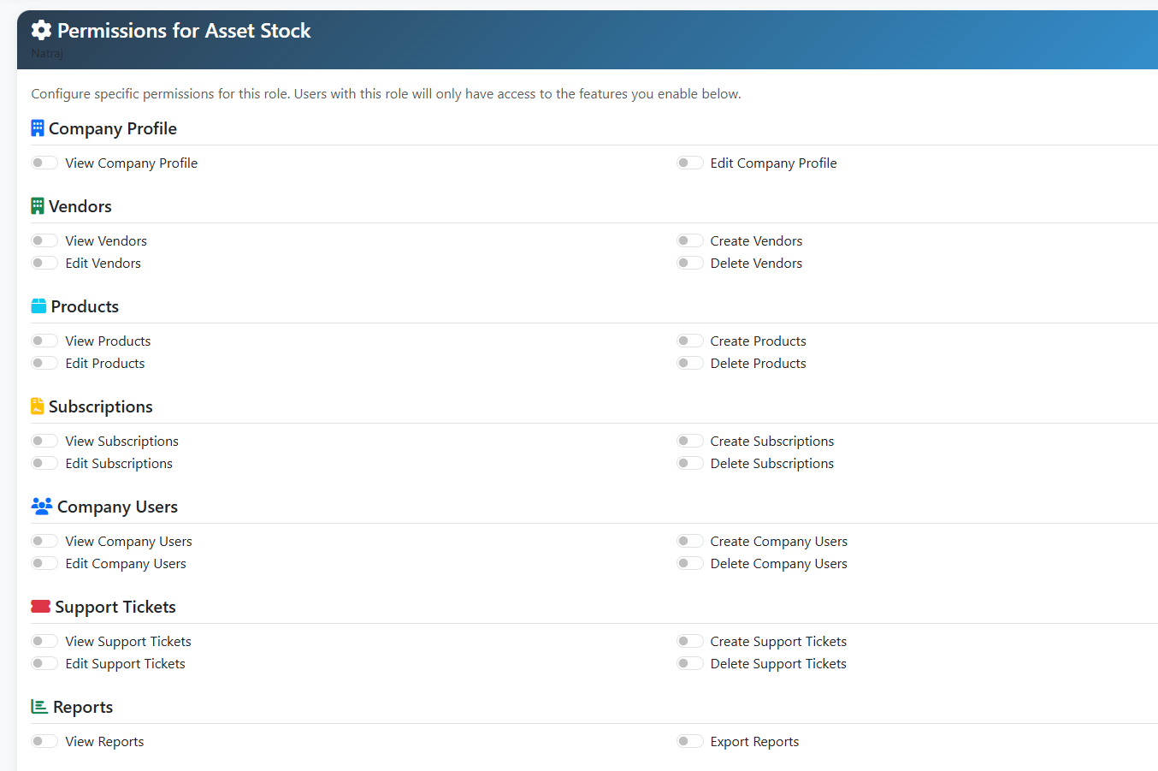1158x771 pixels.
Task: Toggle the Export Reports permission
Action: (690, 741)
